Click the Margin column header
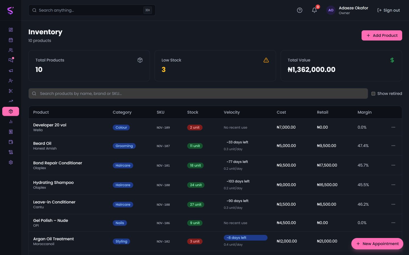409x255 pixels. click(x=364, y=112)
